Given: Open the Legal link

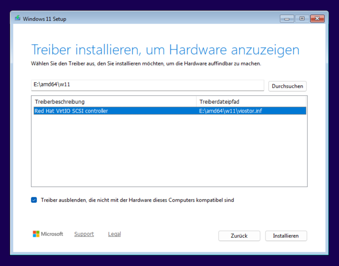Looking at the screenshot, I should tap(114, 234).
